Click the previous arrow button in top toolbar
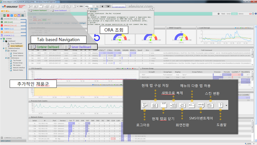 (103, 7)
